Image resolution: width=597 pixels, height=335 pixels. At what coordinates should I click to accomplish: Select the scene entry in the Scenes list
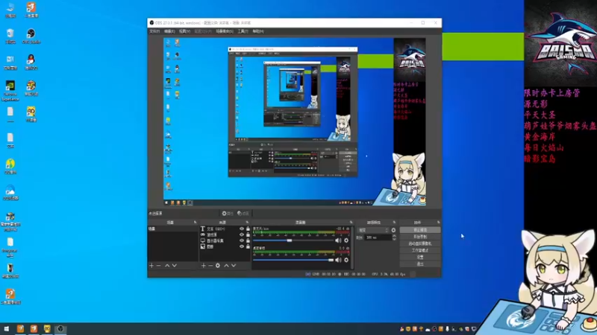tap(173, 229)
